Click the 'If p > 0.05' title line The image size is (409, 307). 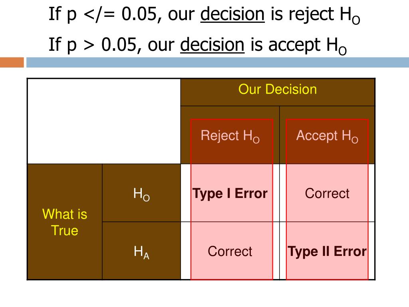point(197,45)
